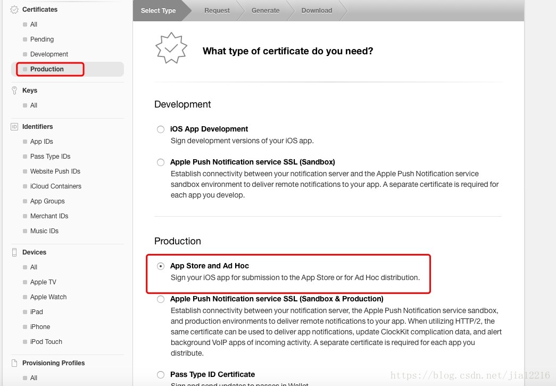Open App Groups
Image resolution: width=556 pixels, height=386 pixels.
point(47,201)
